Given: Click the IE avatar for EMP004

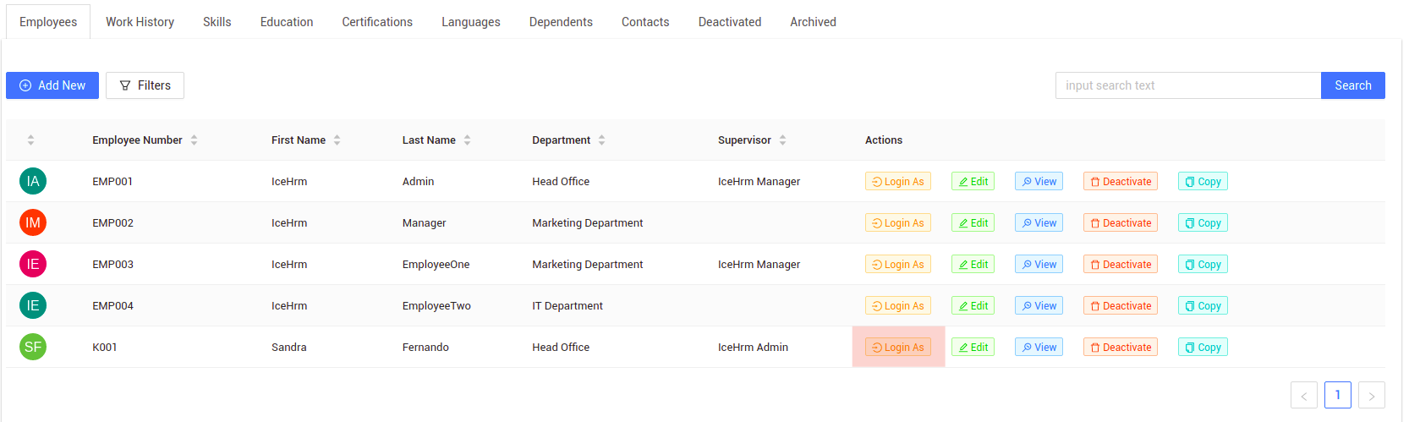Looking at the screenshot, I should point(33,305).
